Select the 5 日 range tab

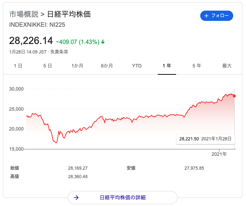click(x=48, y=66)
